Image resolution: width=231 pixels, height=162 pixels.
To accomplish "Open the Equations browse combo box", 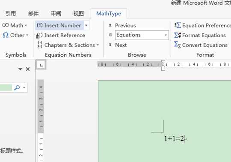I will [x=142, y=35].
